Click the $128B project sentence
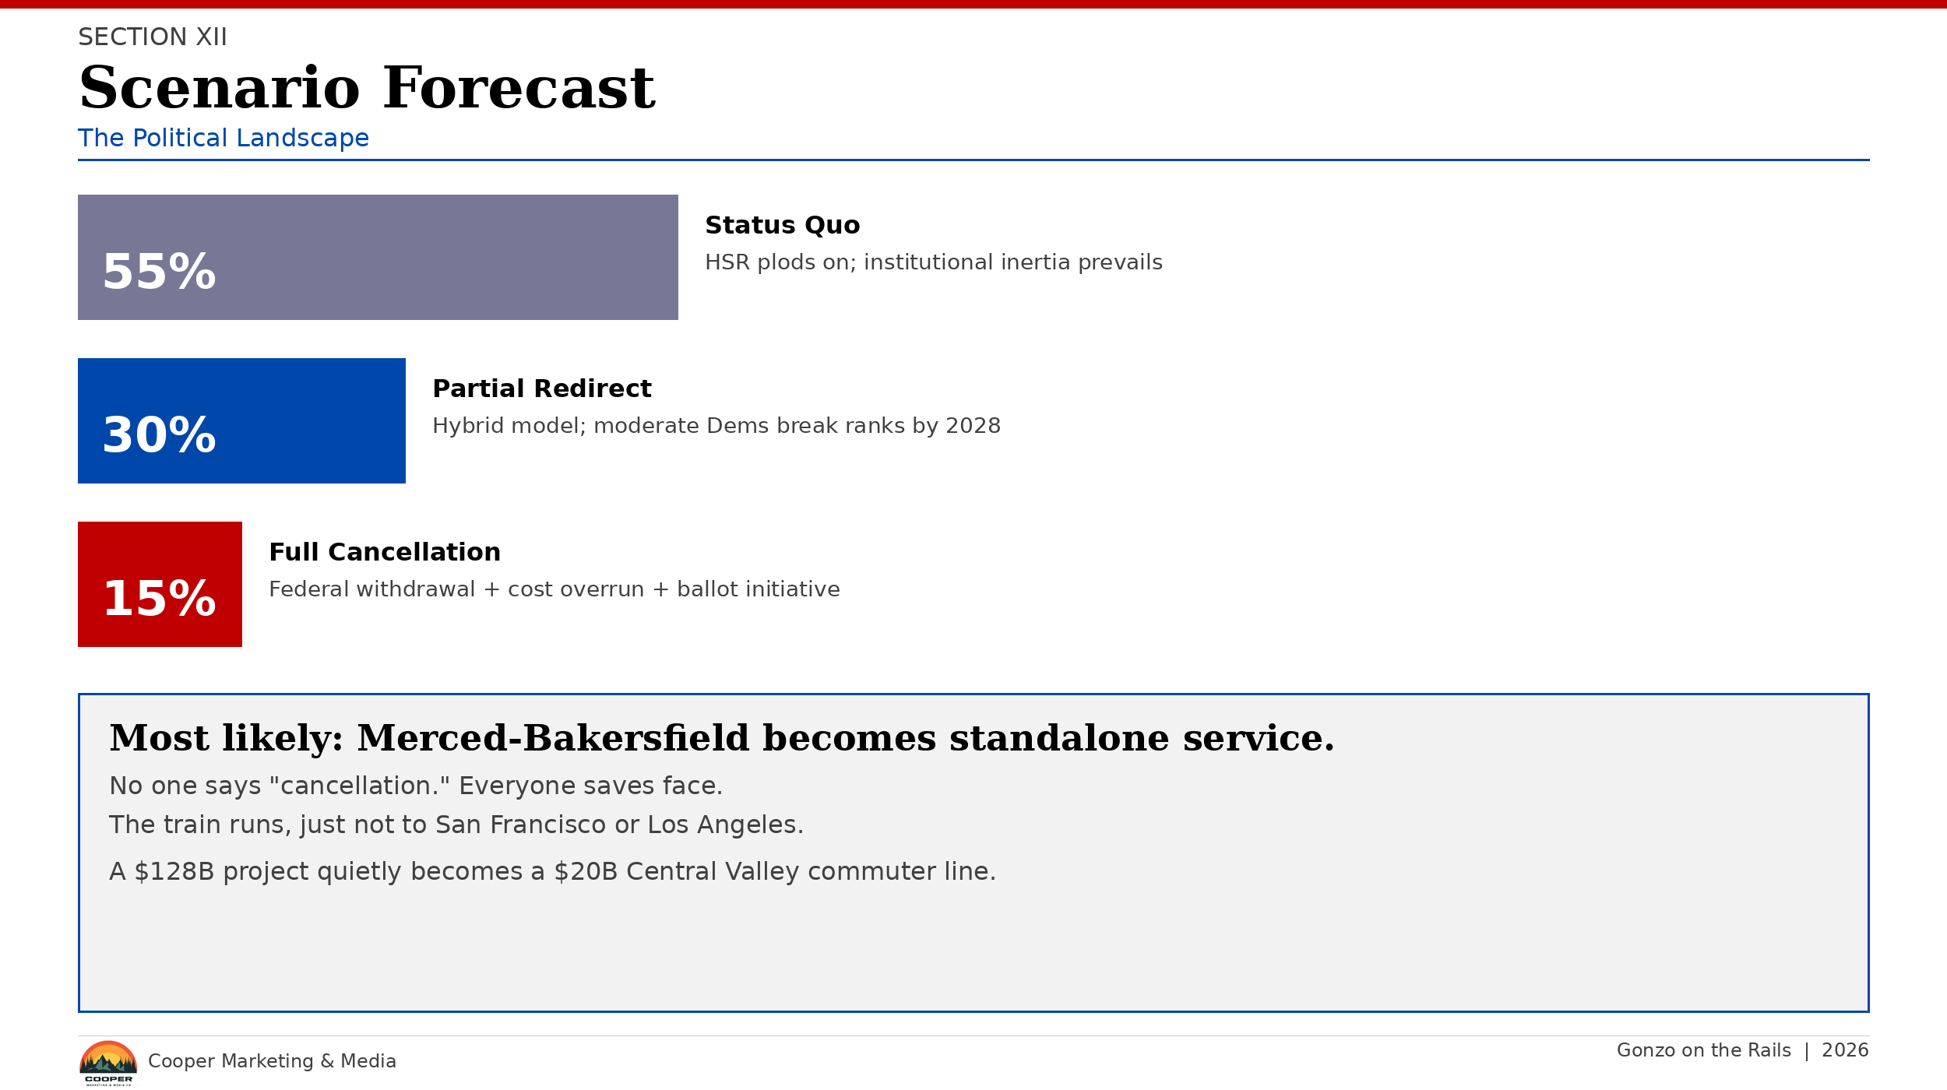 [552, 871]
